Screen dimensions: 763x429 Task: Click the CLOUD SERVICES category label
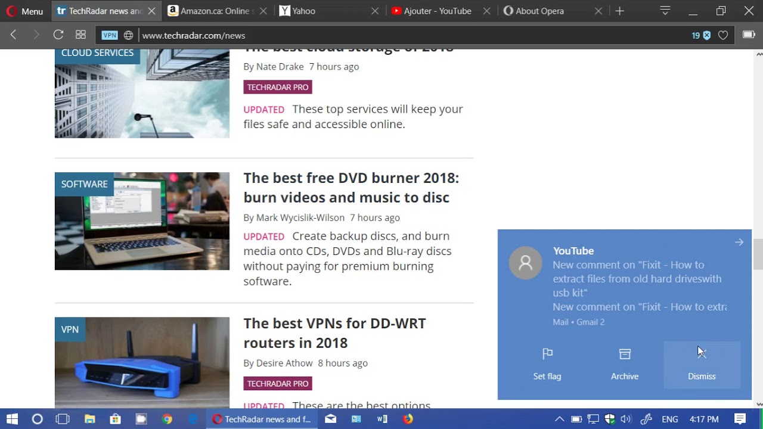(x=97, y=53)
